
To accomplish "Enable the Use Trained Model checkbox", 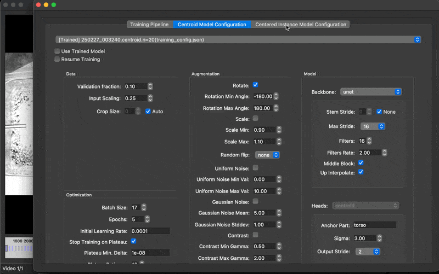I will (x=58, y=51).
